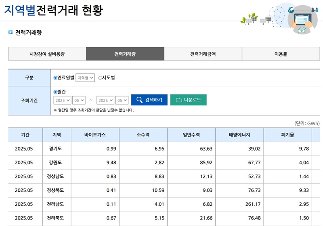Click the 조회기간 row label
The width and height of the screenshot is (323, 226).
29,100
